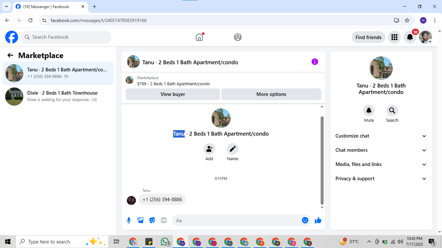Click the Chrome address bar URL
The width and height of the screenshot is (442, 248).
pos(99,20)
